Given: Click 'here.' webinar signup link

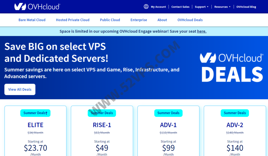Looking at the screenshot, I should tap(202, 31).
